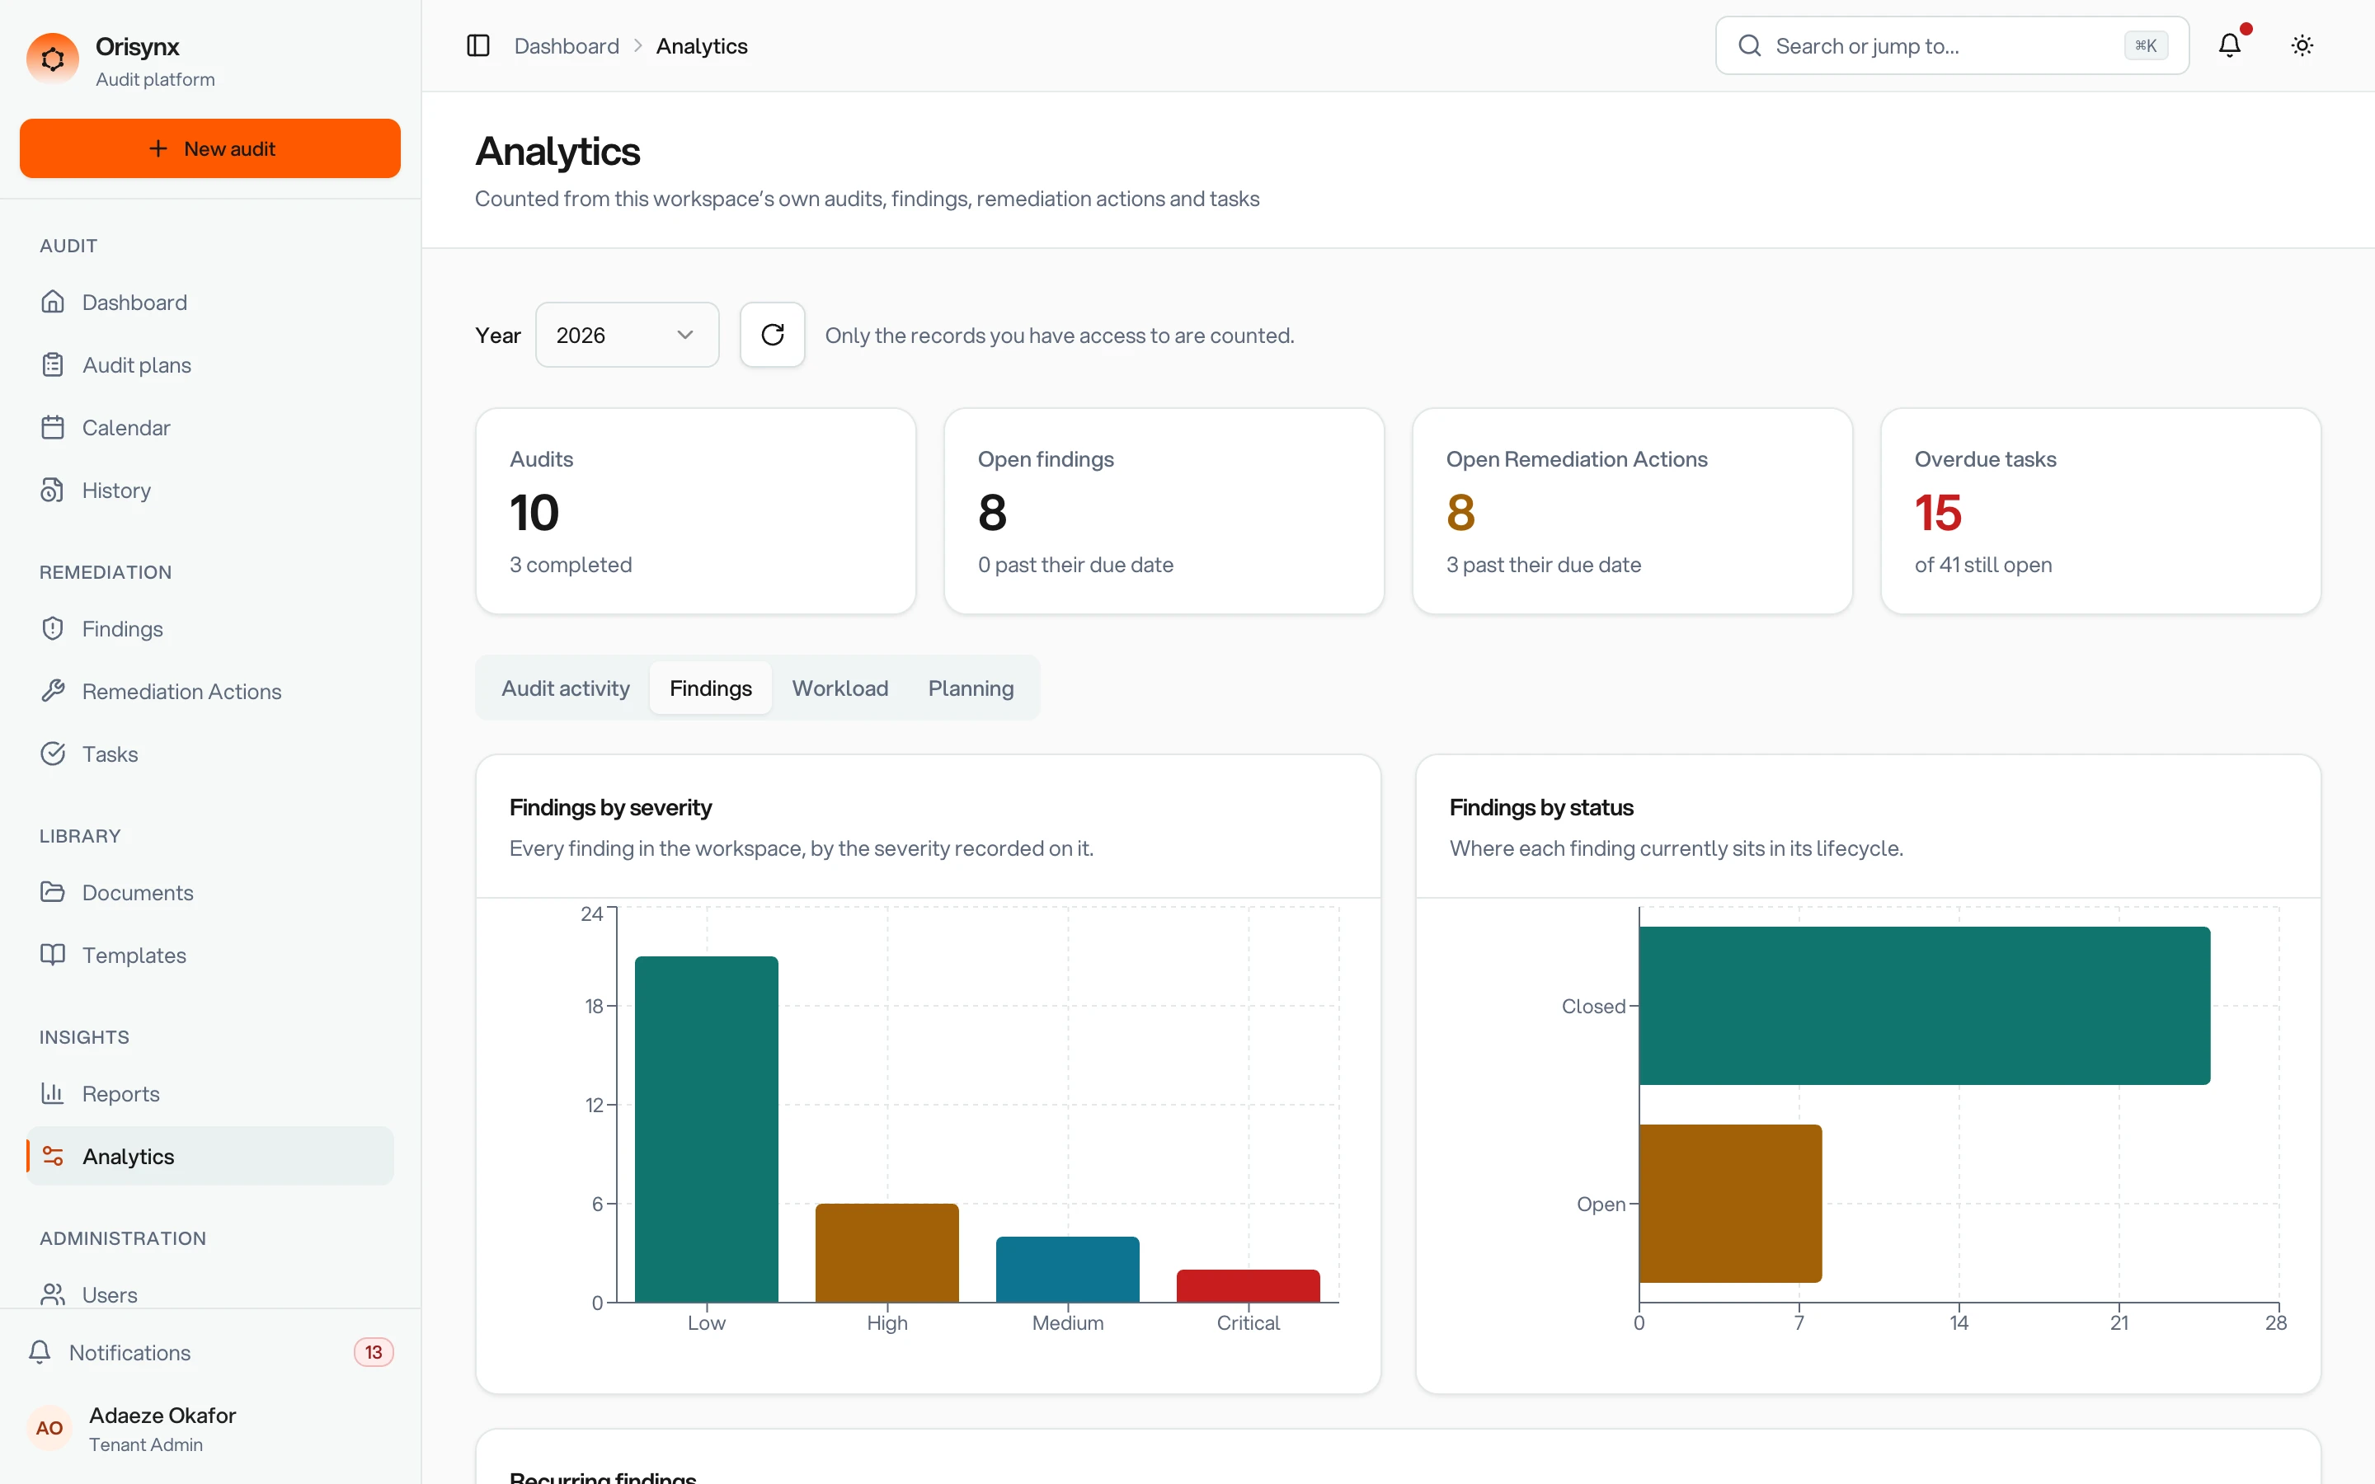This screenshot has height=1484, width=2375.
Task: Click the Closed status bar in chart
Action: pyautogui.click(x=1924, y=1005)
